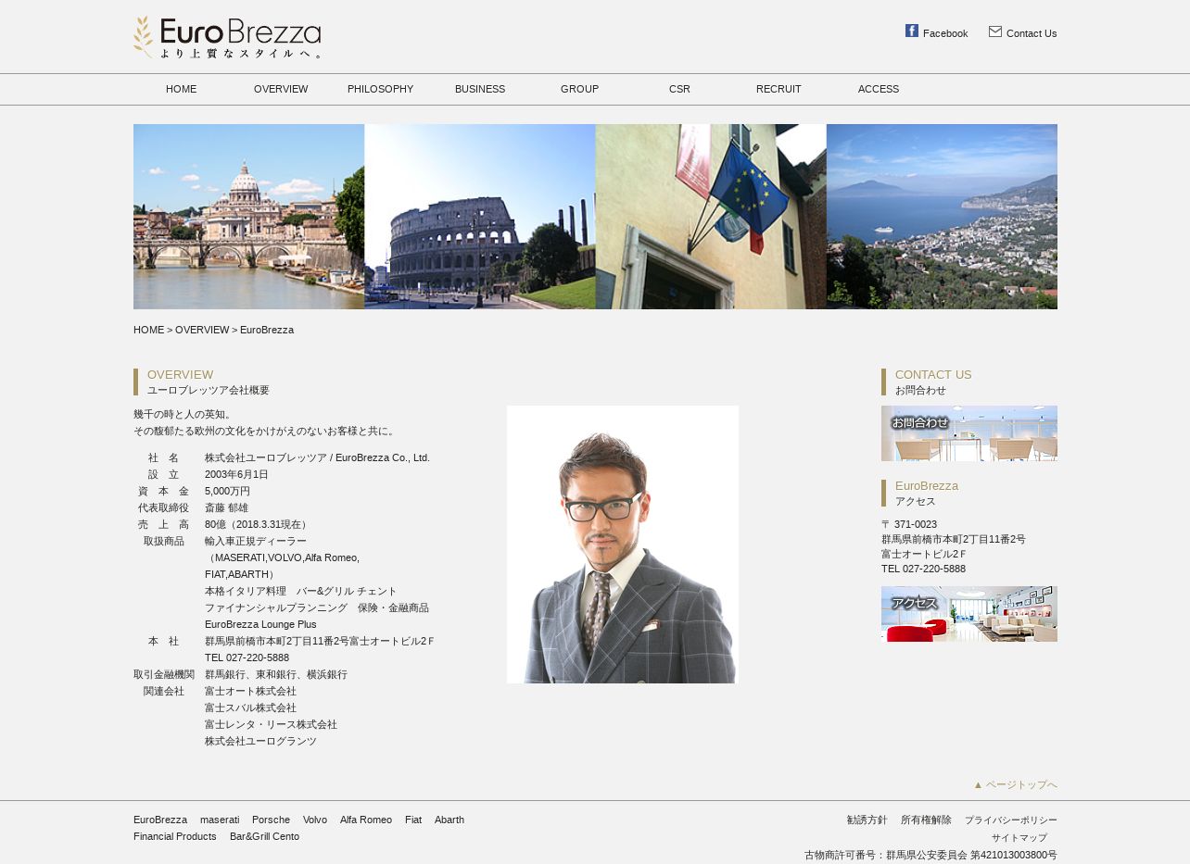Click 富士オート株式会社 related company text
The width and height of the screenshot is (1190, 864).
click(x=250, y=691)
